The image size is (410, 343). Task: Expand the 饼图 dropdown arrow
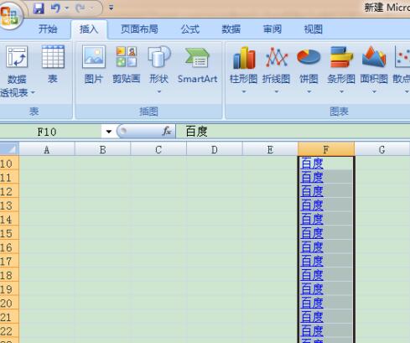[309, 91]
